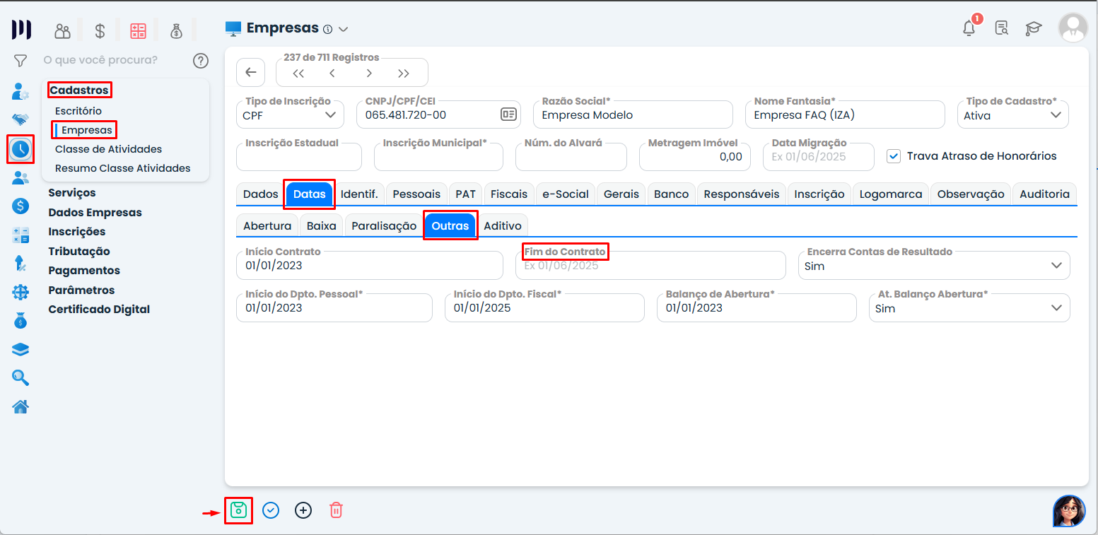1098x535 pixels.
Task: Switch to the Fiscais tab
Action: coord(509,194)
